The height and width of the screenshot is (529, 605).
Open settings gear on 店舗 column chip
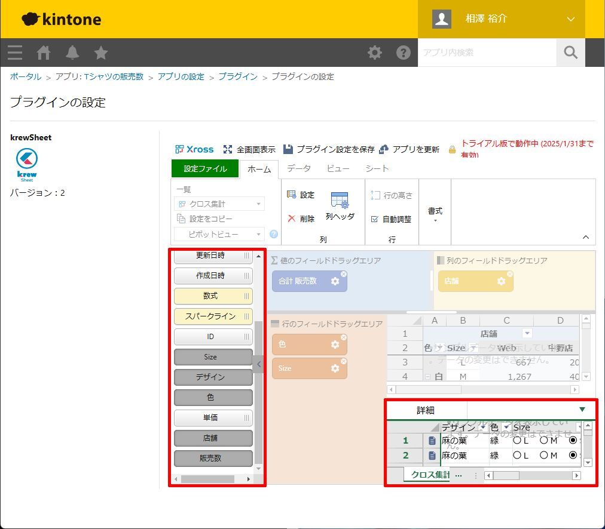tap(501, 281)
